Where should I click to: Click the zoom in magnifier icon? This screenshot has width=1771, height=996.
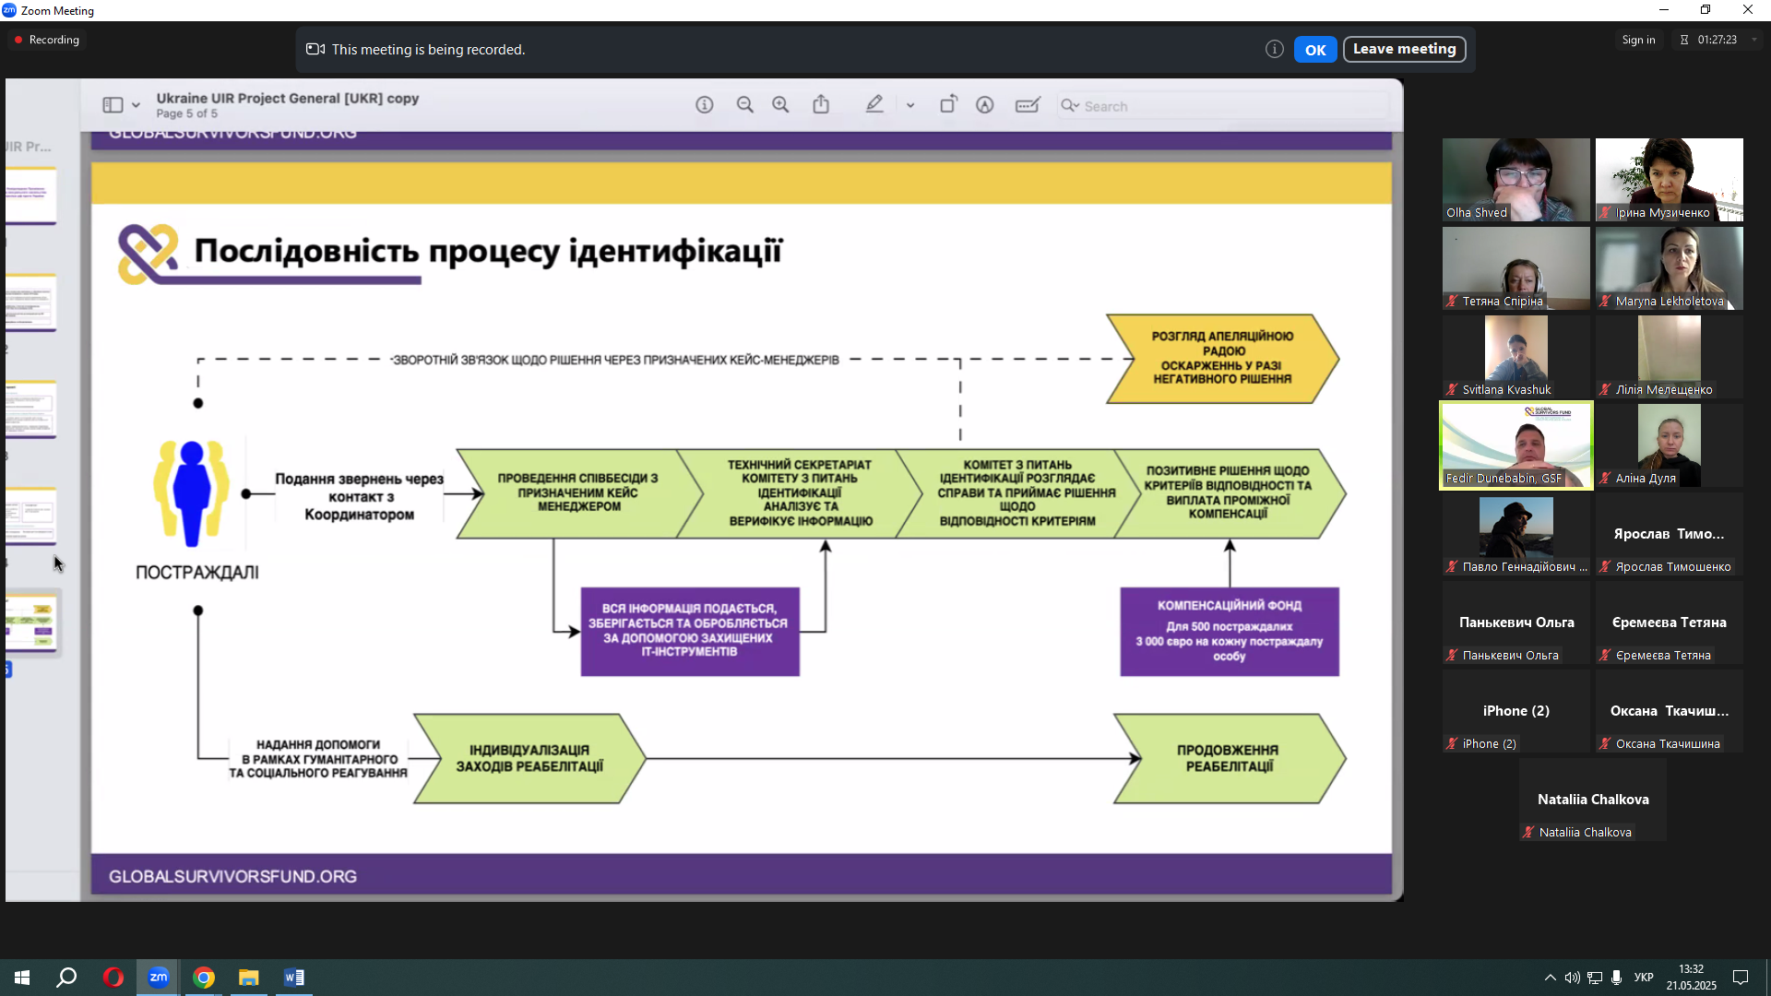780,105
